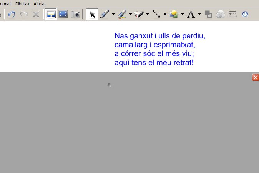Screen dimensions: 259x173
Task: Click the line 'camallarg i esprimatxat,'
Action: (155, 45)
